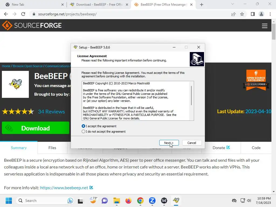Screen dimensions: 276x207
Task: Open the clock and date panel
Action: [263, 201]
